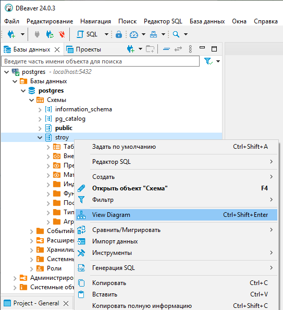Expand the Роли folder
The width and height of the screenshot is (283, 310).
coord(32,269)
